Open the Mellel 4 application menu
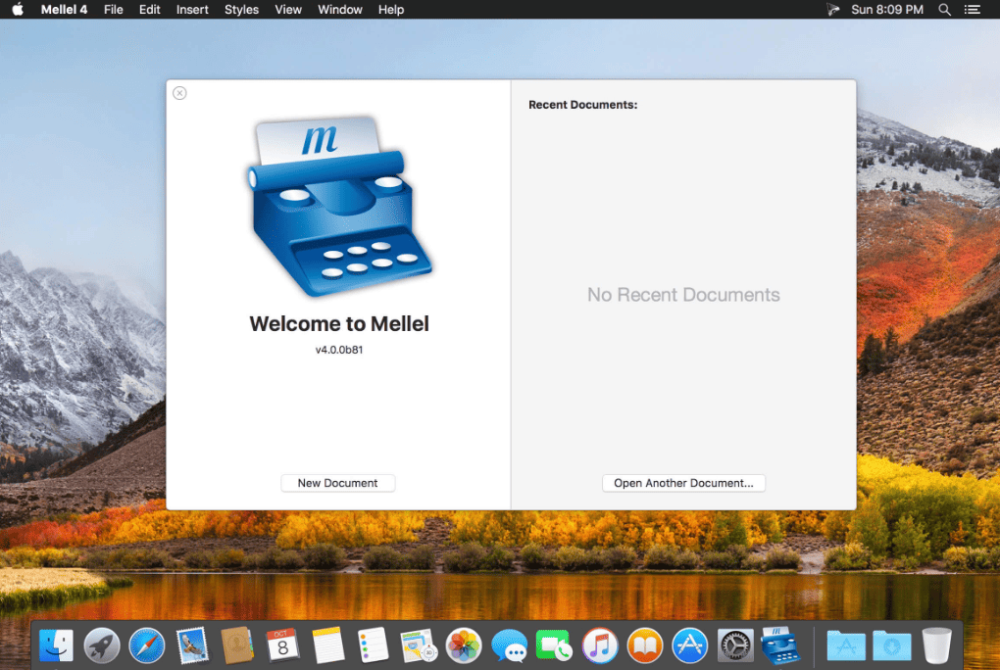The image size is (1000, 670). (64, 10)
